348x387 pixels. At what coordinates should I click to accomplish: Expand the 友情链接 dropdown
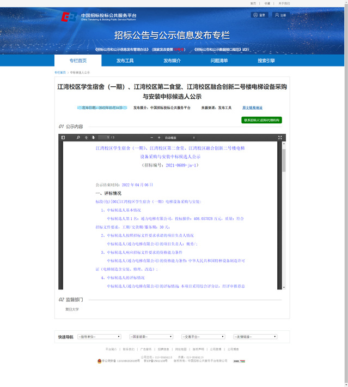pyautogui.click(x=255, y=337)
